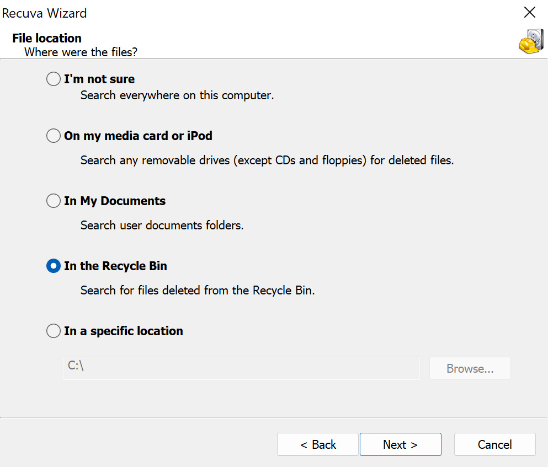Click the "File location" heading
The width and height of the screenshot is (548, 467).
[x=47, y=38]
